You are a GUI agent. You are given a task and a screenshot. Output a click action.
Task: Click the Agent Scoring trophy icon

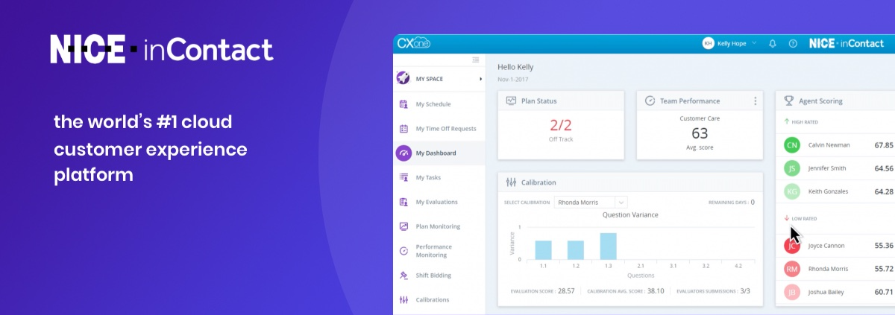tap(789, 101)
